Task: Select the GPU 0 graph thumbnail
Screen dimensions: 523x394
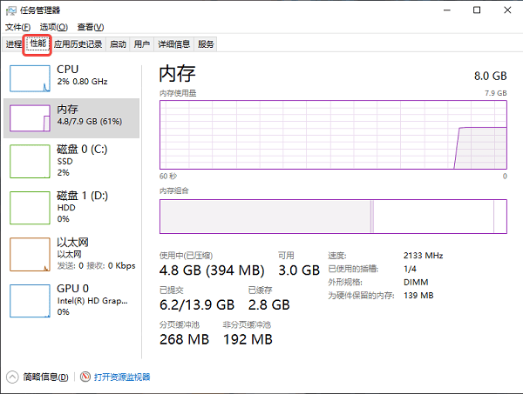Action: [30, 300]
